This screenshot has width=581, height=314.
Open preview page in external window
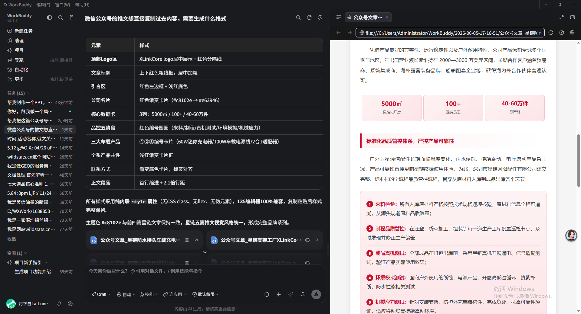tap(562, 33)
